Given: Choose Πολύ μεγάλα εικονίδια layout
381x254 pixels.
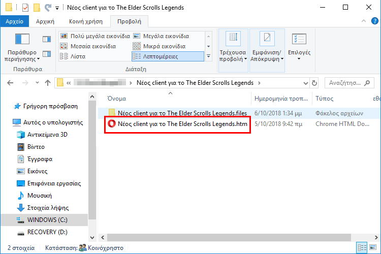Looking at the screenshot, I should (95, 36).
